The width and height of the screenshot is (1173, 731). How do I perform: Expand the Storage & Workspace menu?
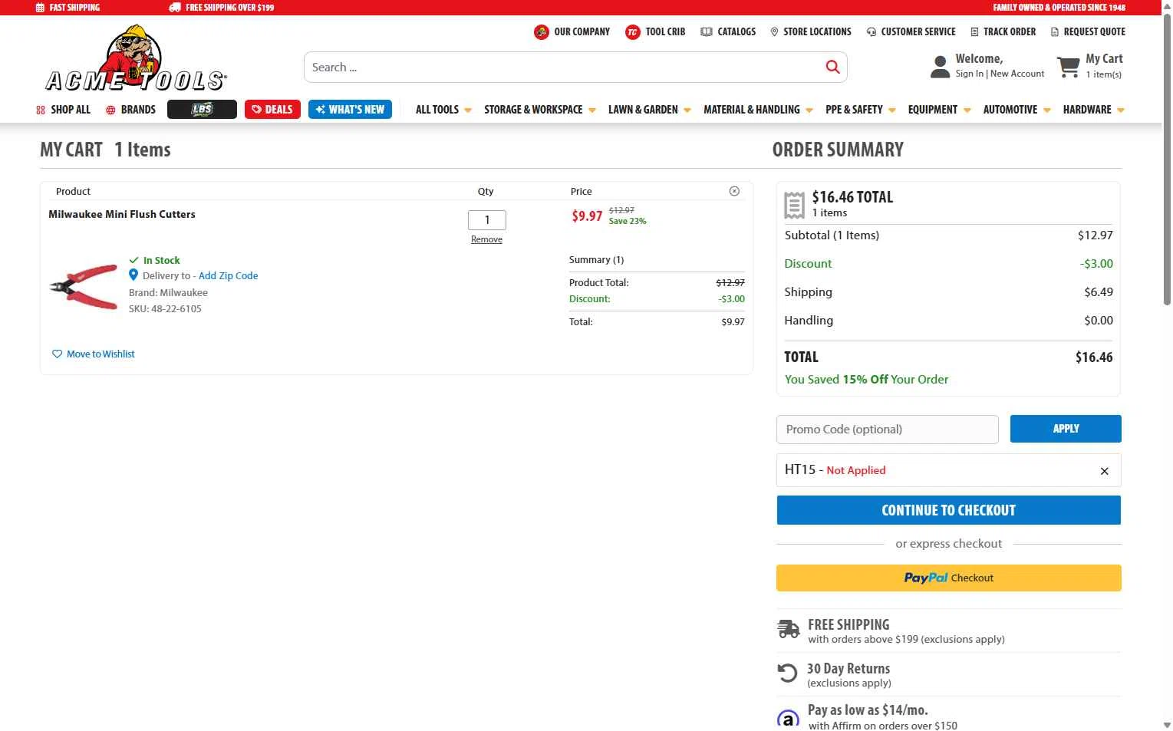(x=540, y=110)
